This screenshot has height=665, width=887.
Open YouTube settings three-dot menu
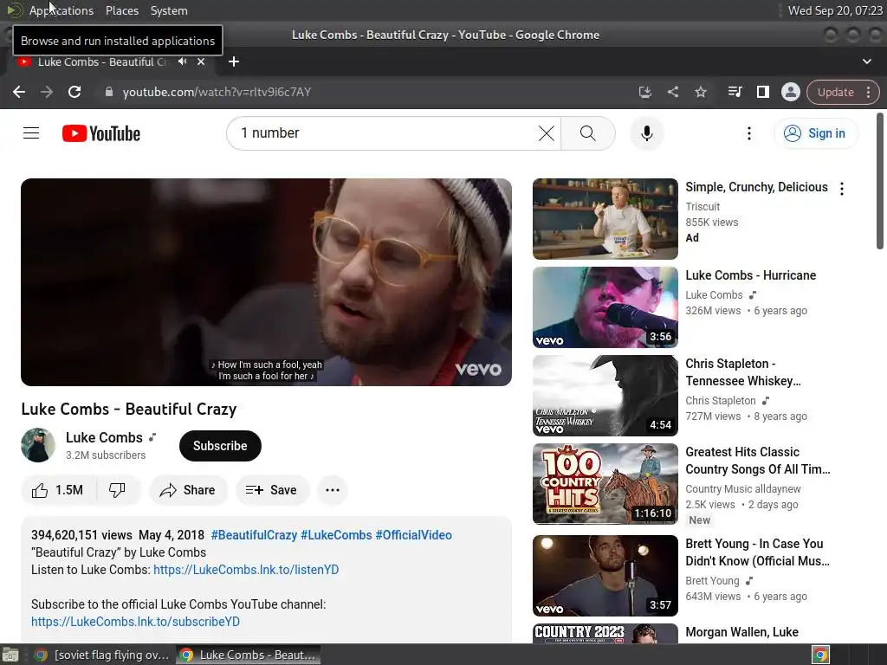pos(749,133)
